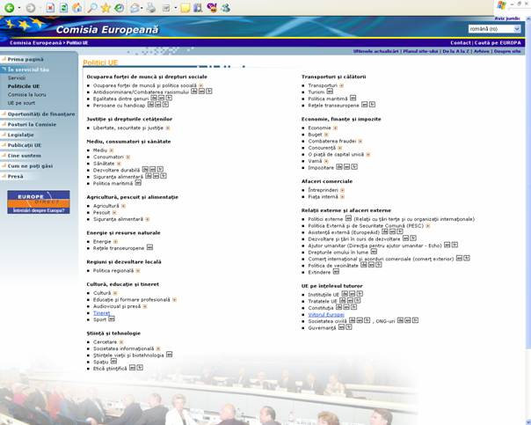
Task: Click the green Back arrow in browser toolbar
Action: click(9, 7)
